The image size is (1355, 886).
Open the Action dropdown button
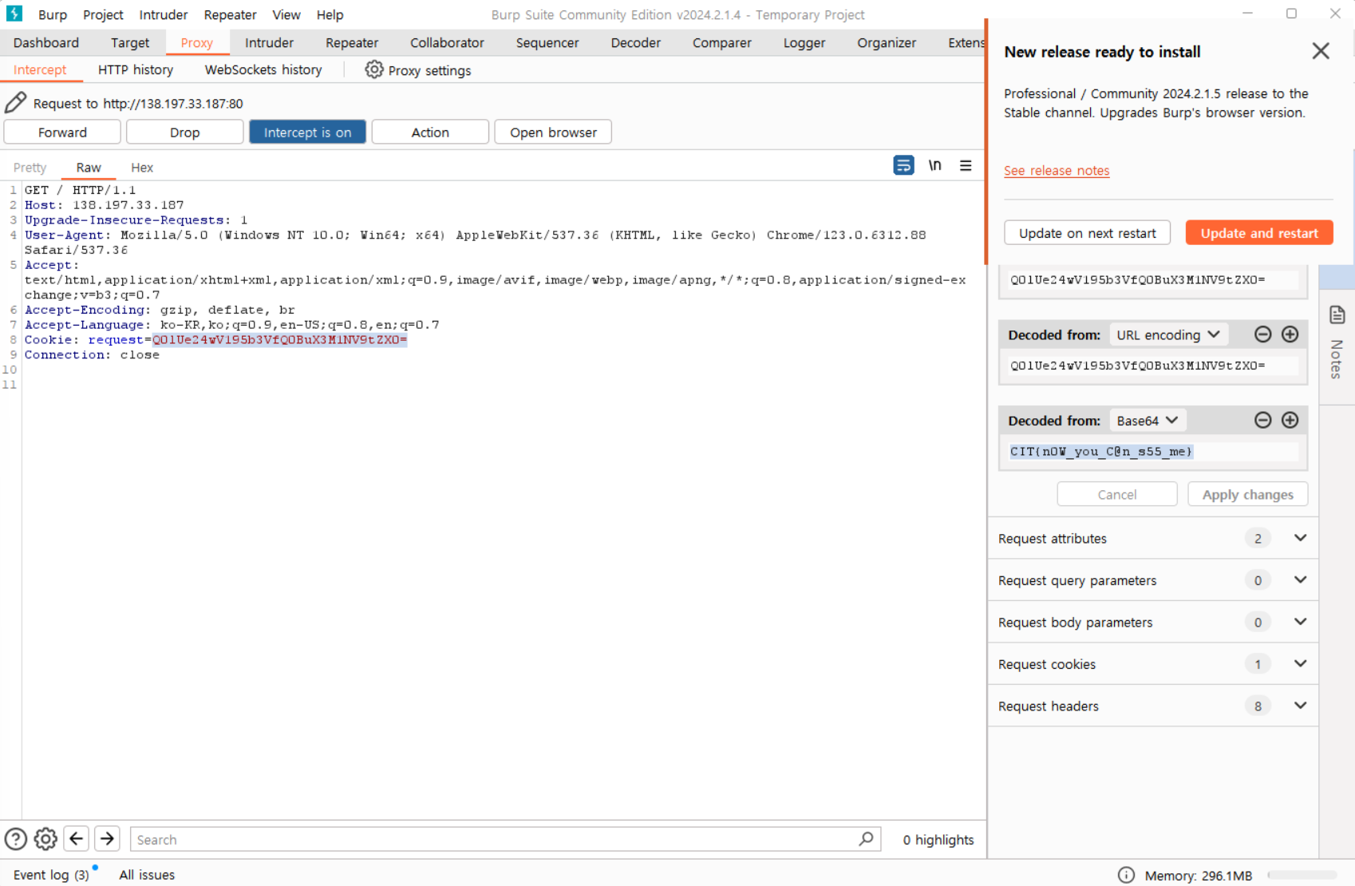coord(430,132)
